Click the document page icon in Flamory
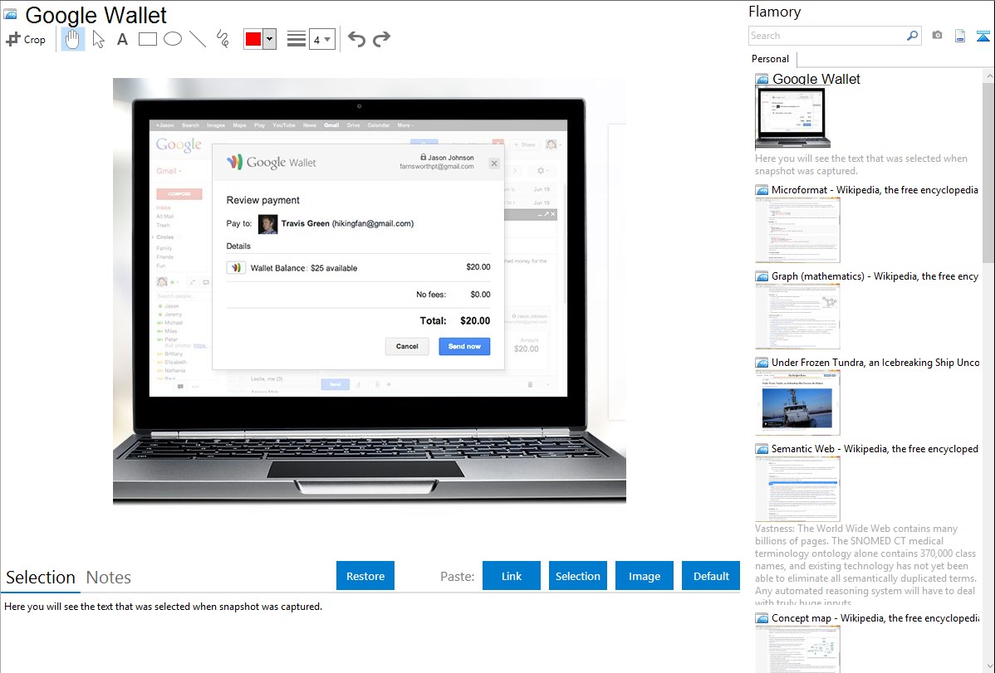995x673 pixels. pos(960,36)
